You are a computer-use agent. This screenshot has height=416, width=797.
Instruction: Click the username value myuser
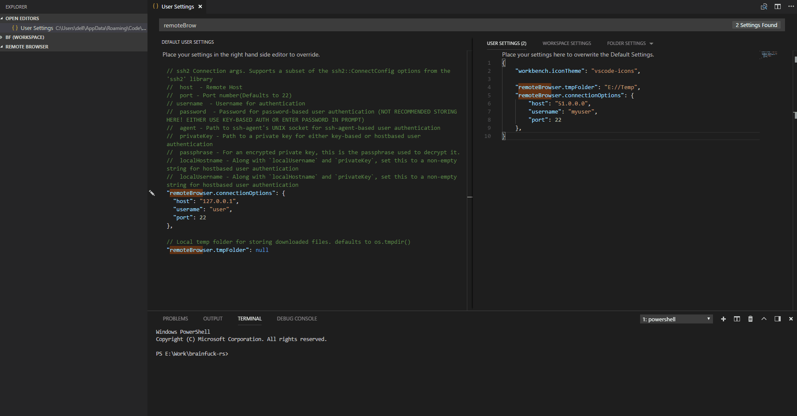[581, 111]
